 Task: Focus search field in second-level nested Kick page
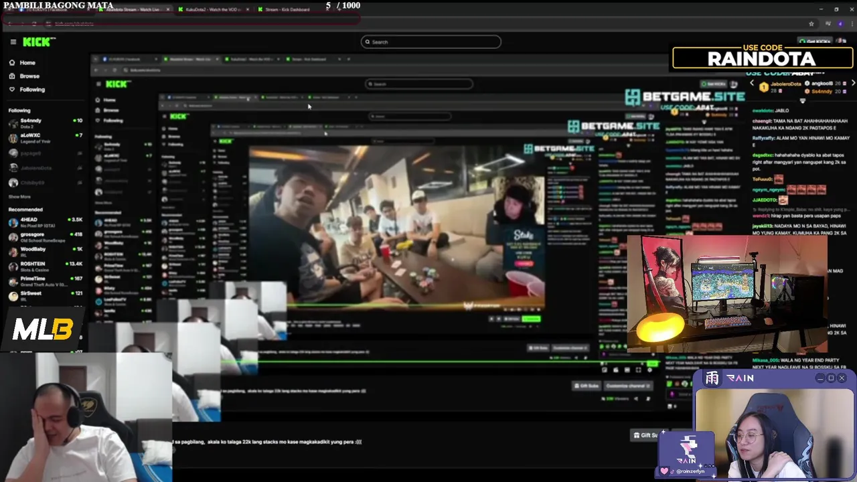tap(419, 84)
